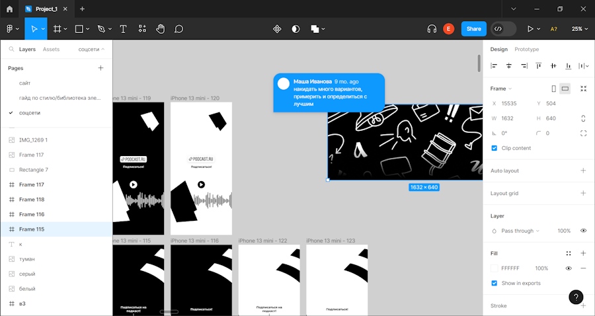The height and width of the screenshot is (316, 595).
Task: Open the Resources components tool
Action: click(x=142, y=29)
